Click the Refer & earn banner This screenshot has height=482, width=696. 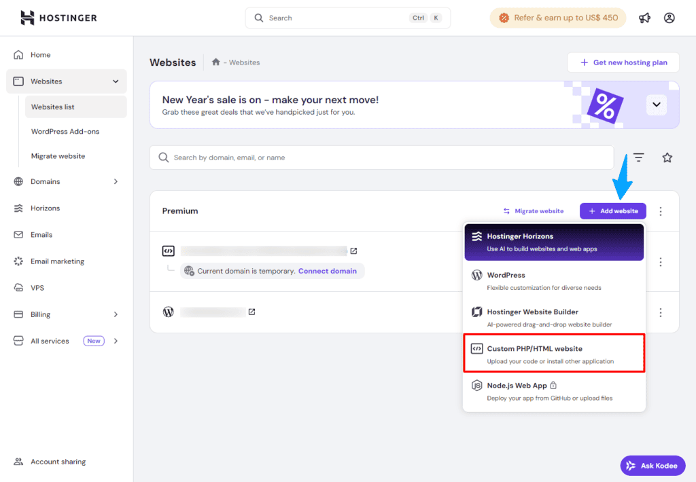[557, 18]
